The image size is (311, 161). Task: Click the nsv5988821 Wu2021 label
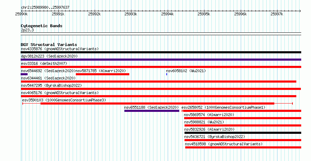[204, 122]
